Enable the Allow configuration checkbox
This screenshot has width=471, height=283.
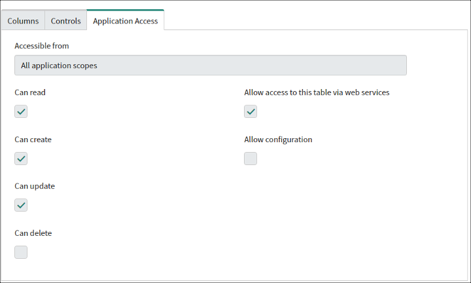point(251,159)
